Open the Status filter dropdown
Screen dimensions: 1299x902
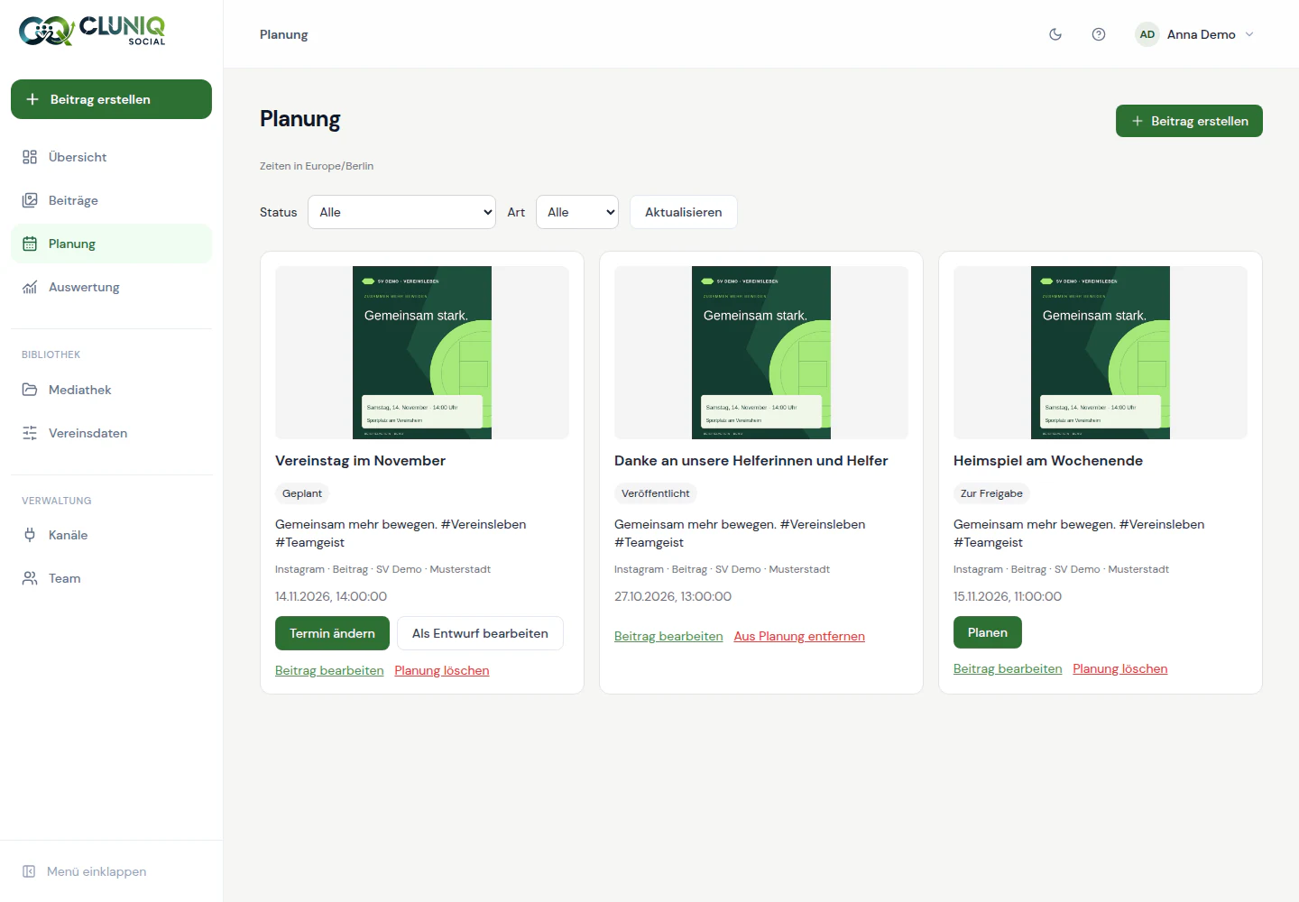401,212
